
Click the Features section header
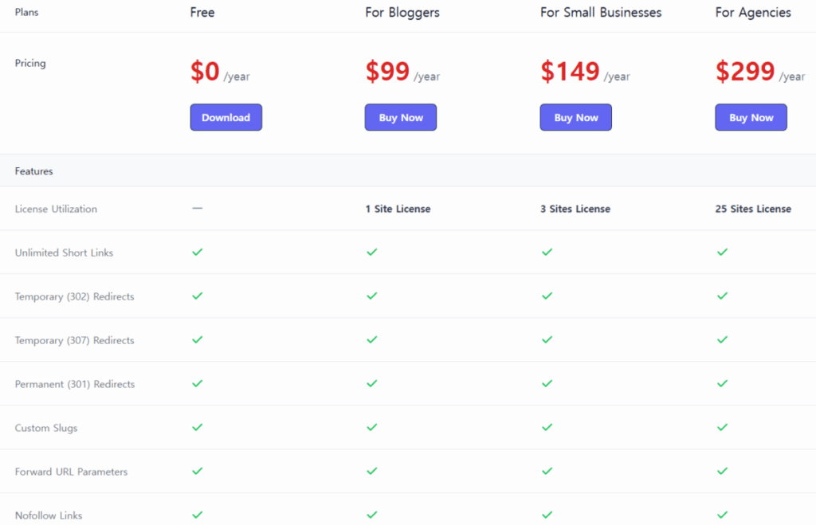tap(33, 171)
